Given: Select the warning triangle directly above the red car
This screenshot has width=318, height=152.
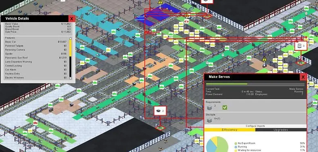Looking at the screenshot, I should click(x=186, y=15).
